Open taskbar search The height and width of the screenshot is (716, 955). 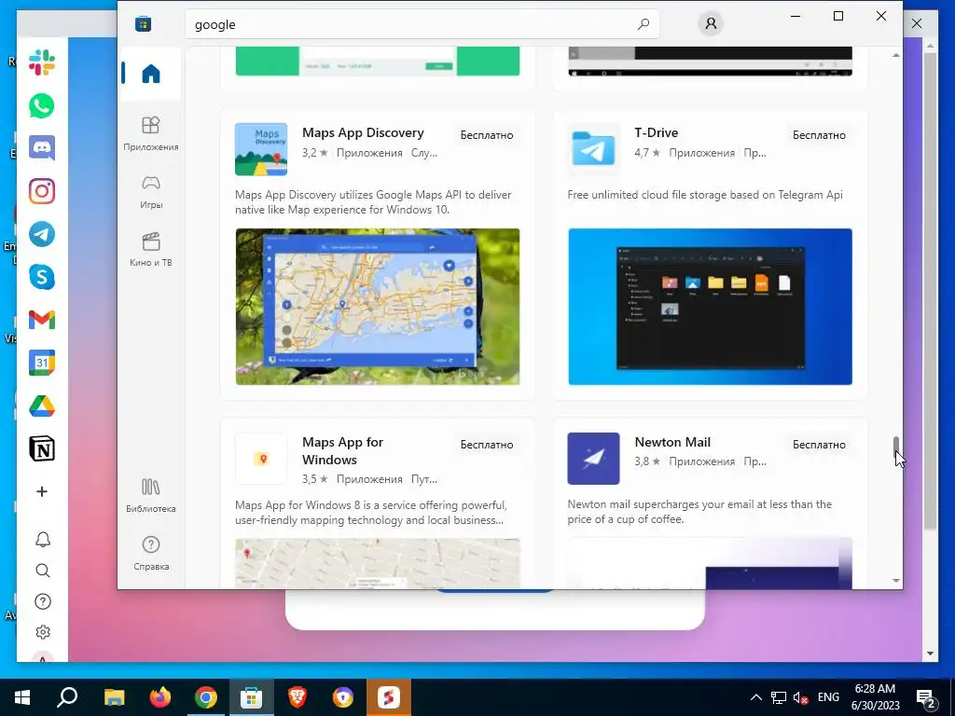(67, 697)
